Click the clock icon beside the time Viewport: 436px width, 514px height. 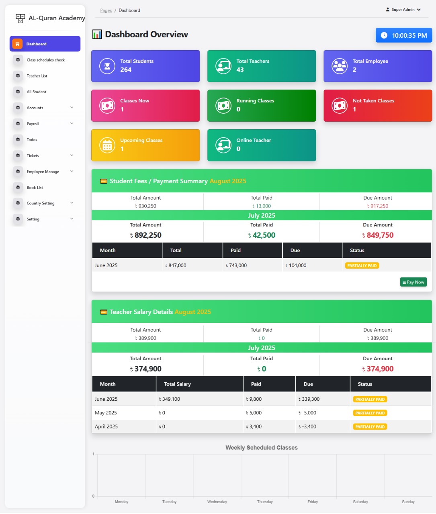click(384, 35)
